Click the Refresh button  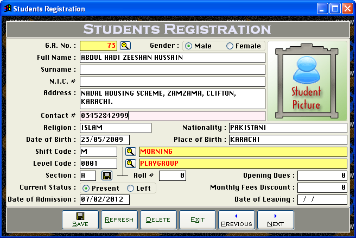pos(119,220)
